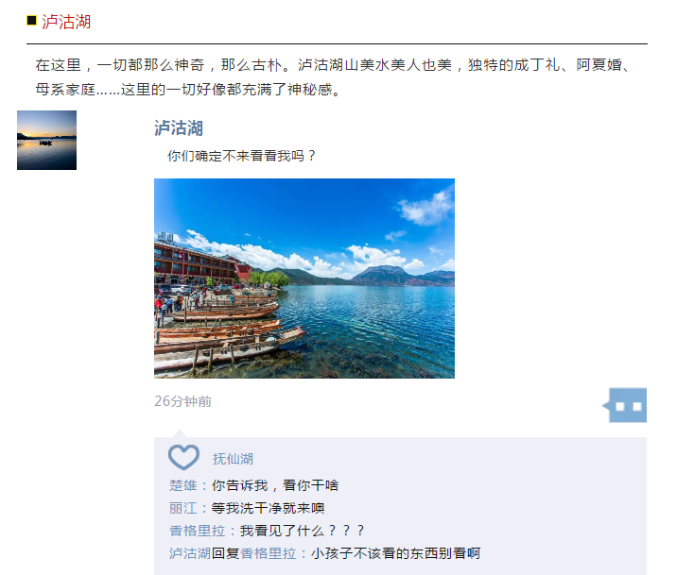This screenshot has width=677, height=575.
Task: Click the 26分钟前 timestamp
Action: (x=183, y=401)
